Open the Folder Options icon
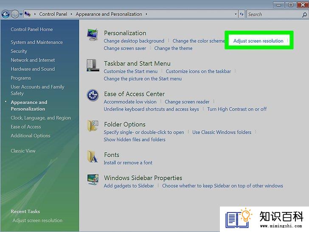Viewport: 309px width, 232px height. point(93,126)
